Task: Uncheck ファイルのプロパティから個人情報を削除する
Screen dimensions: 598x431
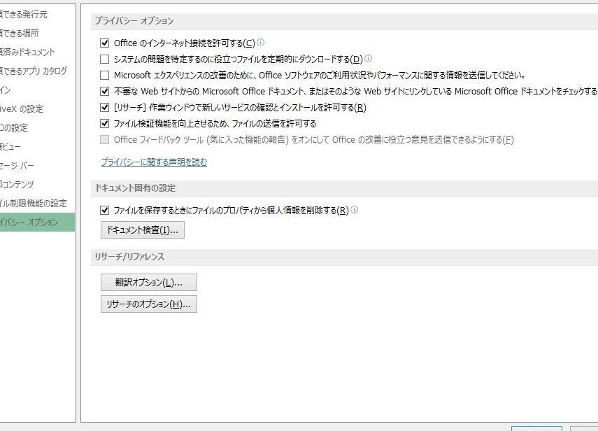Action: 105,210
